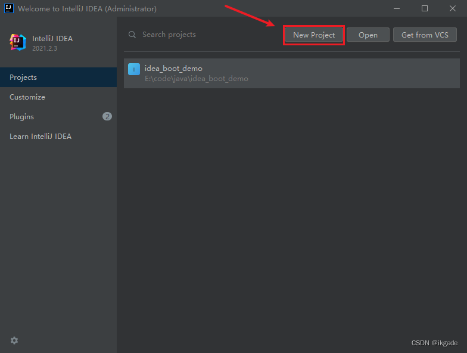Click the version text 2021.2.3
This screenshot has width=467, height=353.
(x=45, y=48)
